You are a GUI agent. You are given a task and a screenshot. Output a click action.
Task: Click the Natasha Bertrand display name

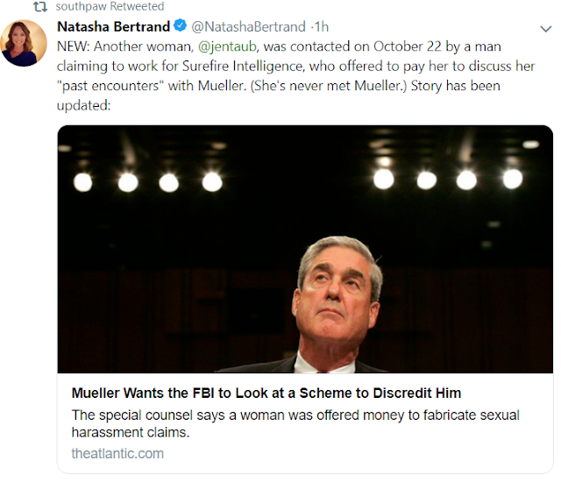click(113, 26)
